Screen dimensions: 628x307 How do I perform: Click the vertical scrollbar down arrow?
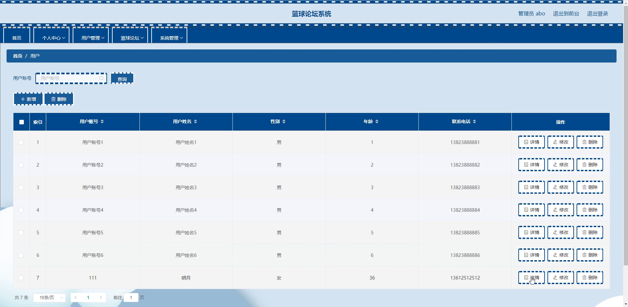(x=625, y=304)
